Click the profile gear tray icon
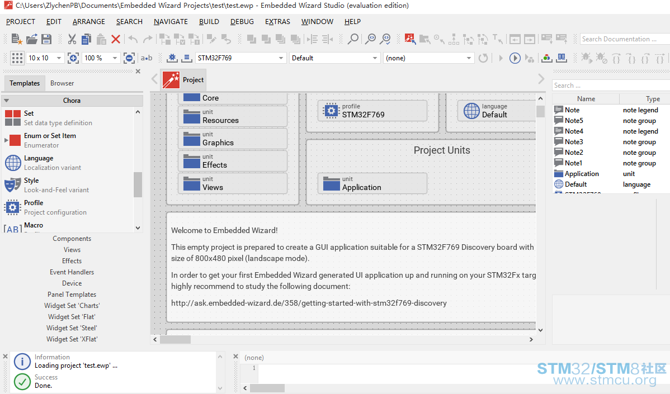The width and height of the screenshot is (670, 394). [x=172, y=58]
